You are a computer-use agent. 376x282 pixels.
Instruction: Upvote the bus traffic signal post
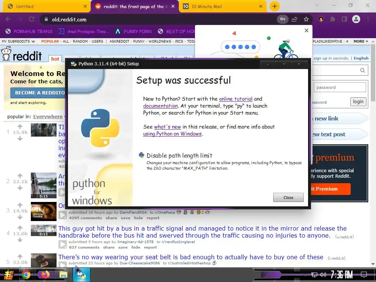point(20,228)
